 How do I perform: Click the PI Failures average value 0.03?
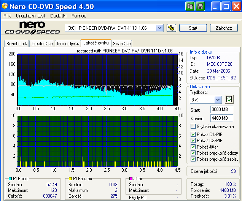113,185
